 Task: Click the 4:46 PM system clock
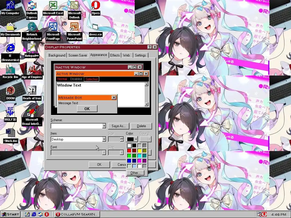279,215
